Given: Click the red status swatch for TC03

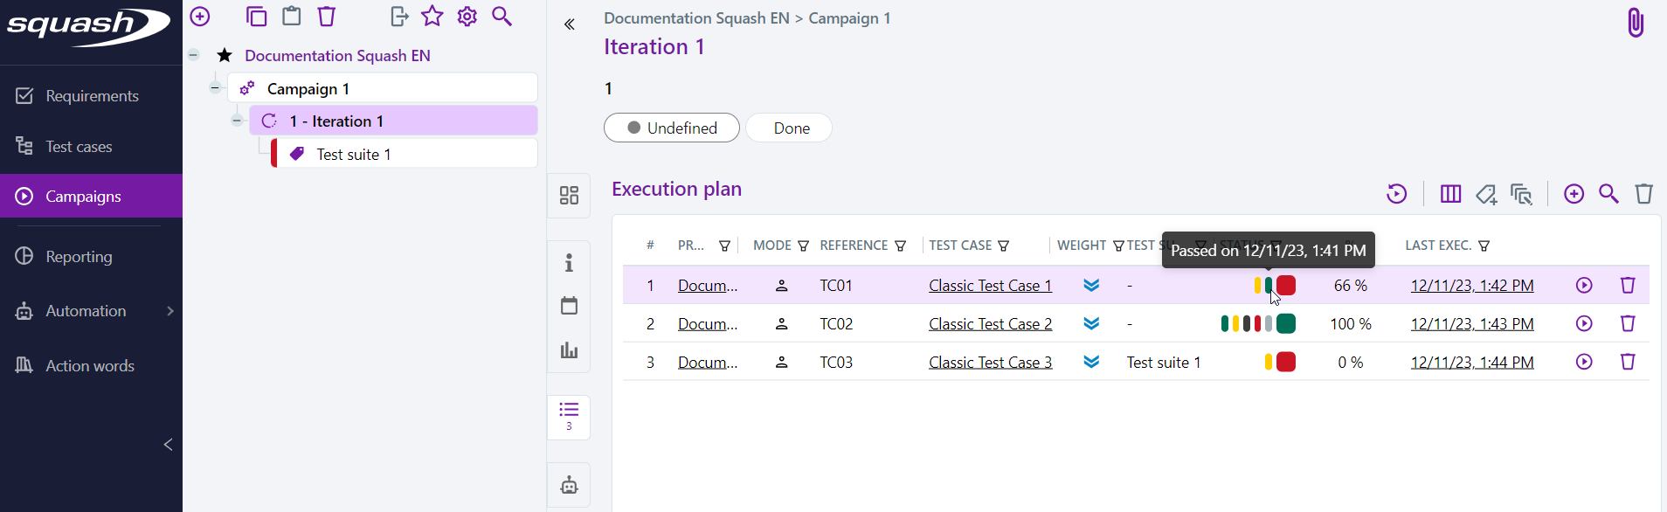Looking at the screenshot, I should coord(1285,363).
